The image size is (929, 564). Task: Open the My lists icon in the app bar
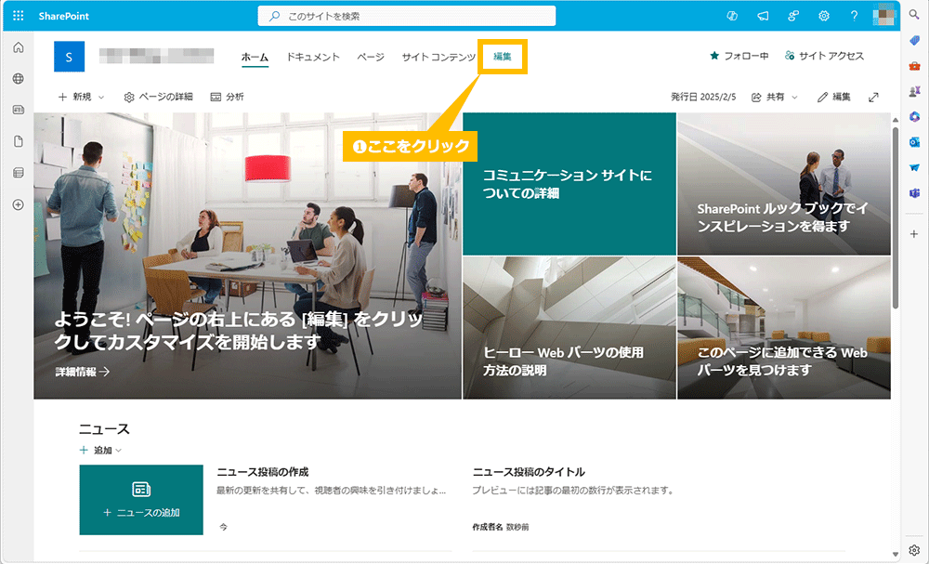tap(19, 173)
